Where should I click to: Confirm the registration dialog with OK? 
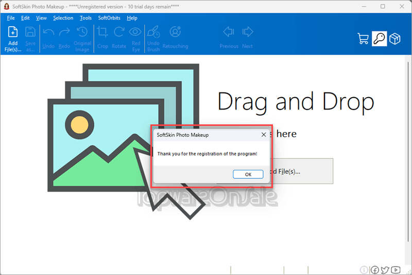(x=248, y=174)
